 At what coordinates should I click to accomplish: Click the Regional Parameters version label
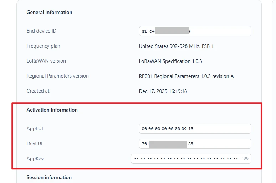[57, 76]
